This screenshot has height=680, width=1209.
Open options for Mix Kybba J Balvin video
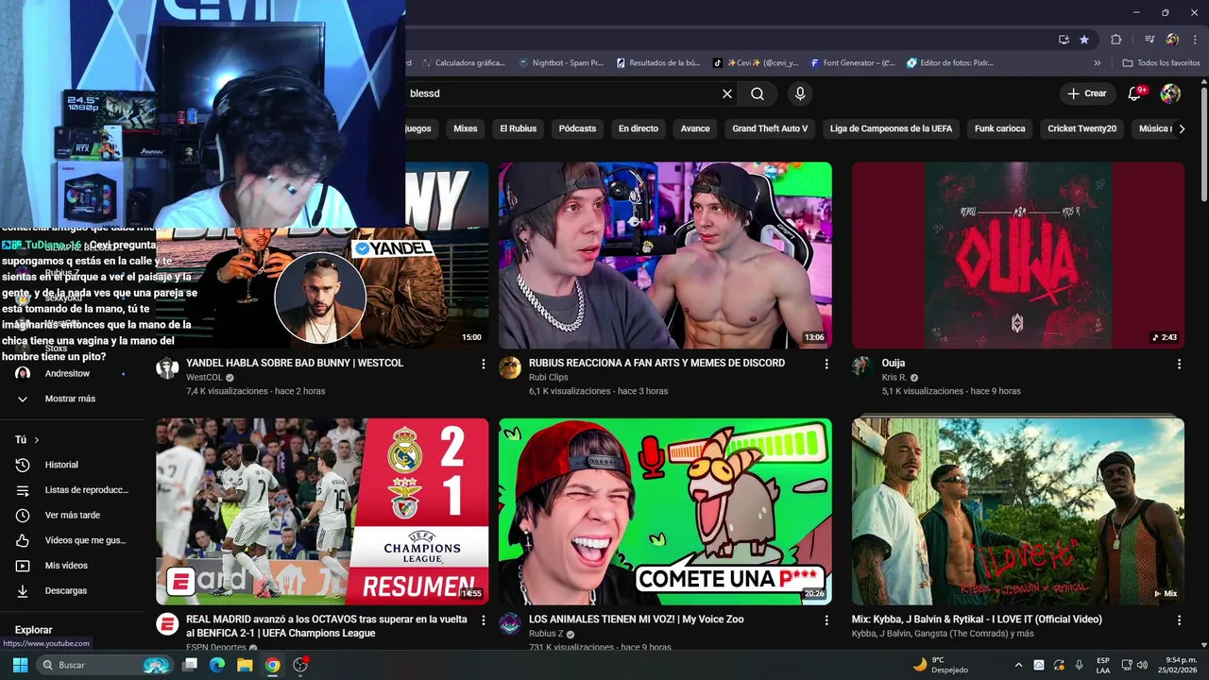(x=1179, y=620)
